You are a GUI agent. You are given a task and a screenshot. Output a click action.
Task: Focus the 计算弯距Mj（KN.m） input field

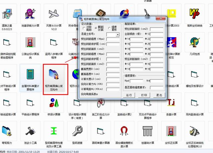point(113,89)
